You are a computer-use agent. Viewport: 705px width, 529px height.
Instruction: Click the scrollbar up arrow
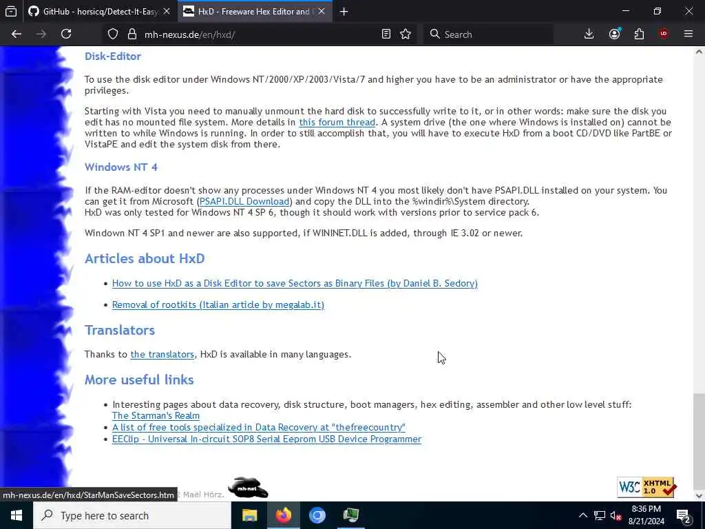pos(699,52)
